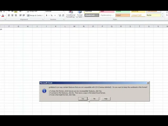Open Help from the compatibility dialog
The width and height of the screenshot is (168, 126).
click(106, 99)
